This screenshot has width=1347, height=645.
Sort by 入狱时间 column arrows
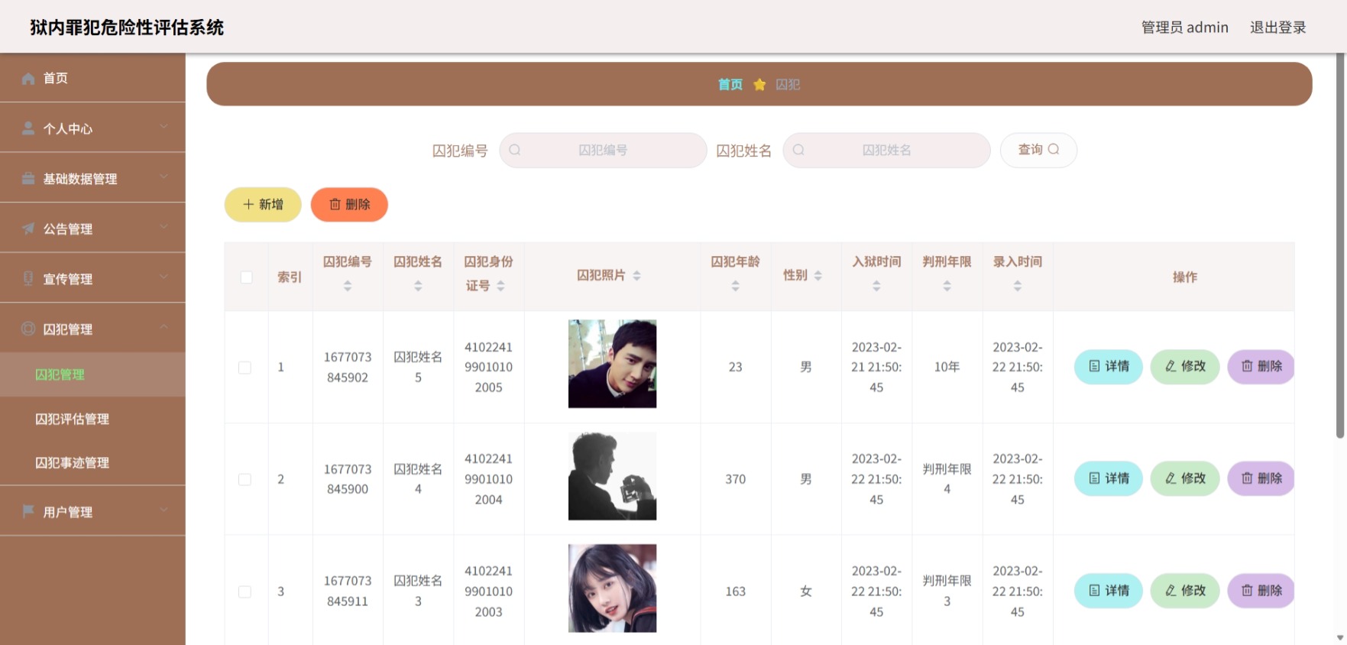click(x=876, y=286)
